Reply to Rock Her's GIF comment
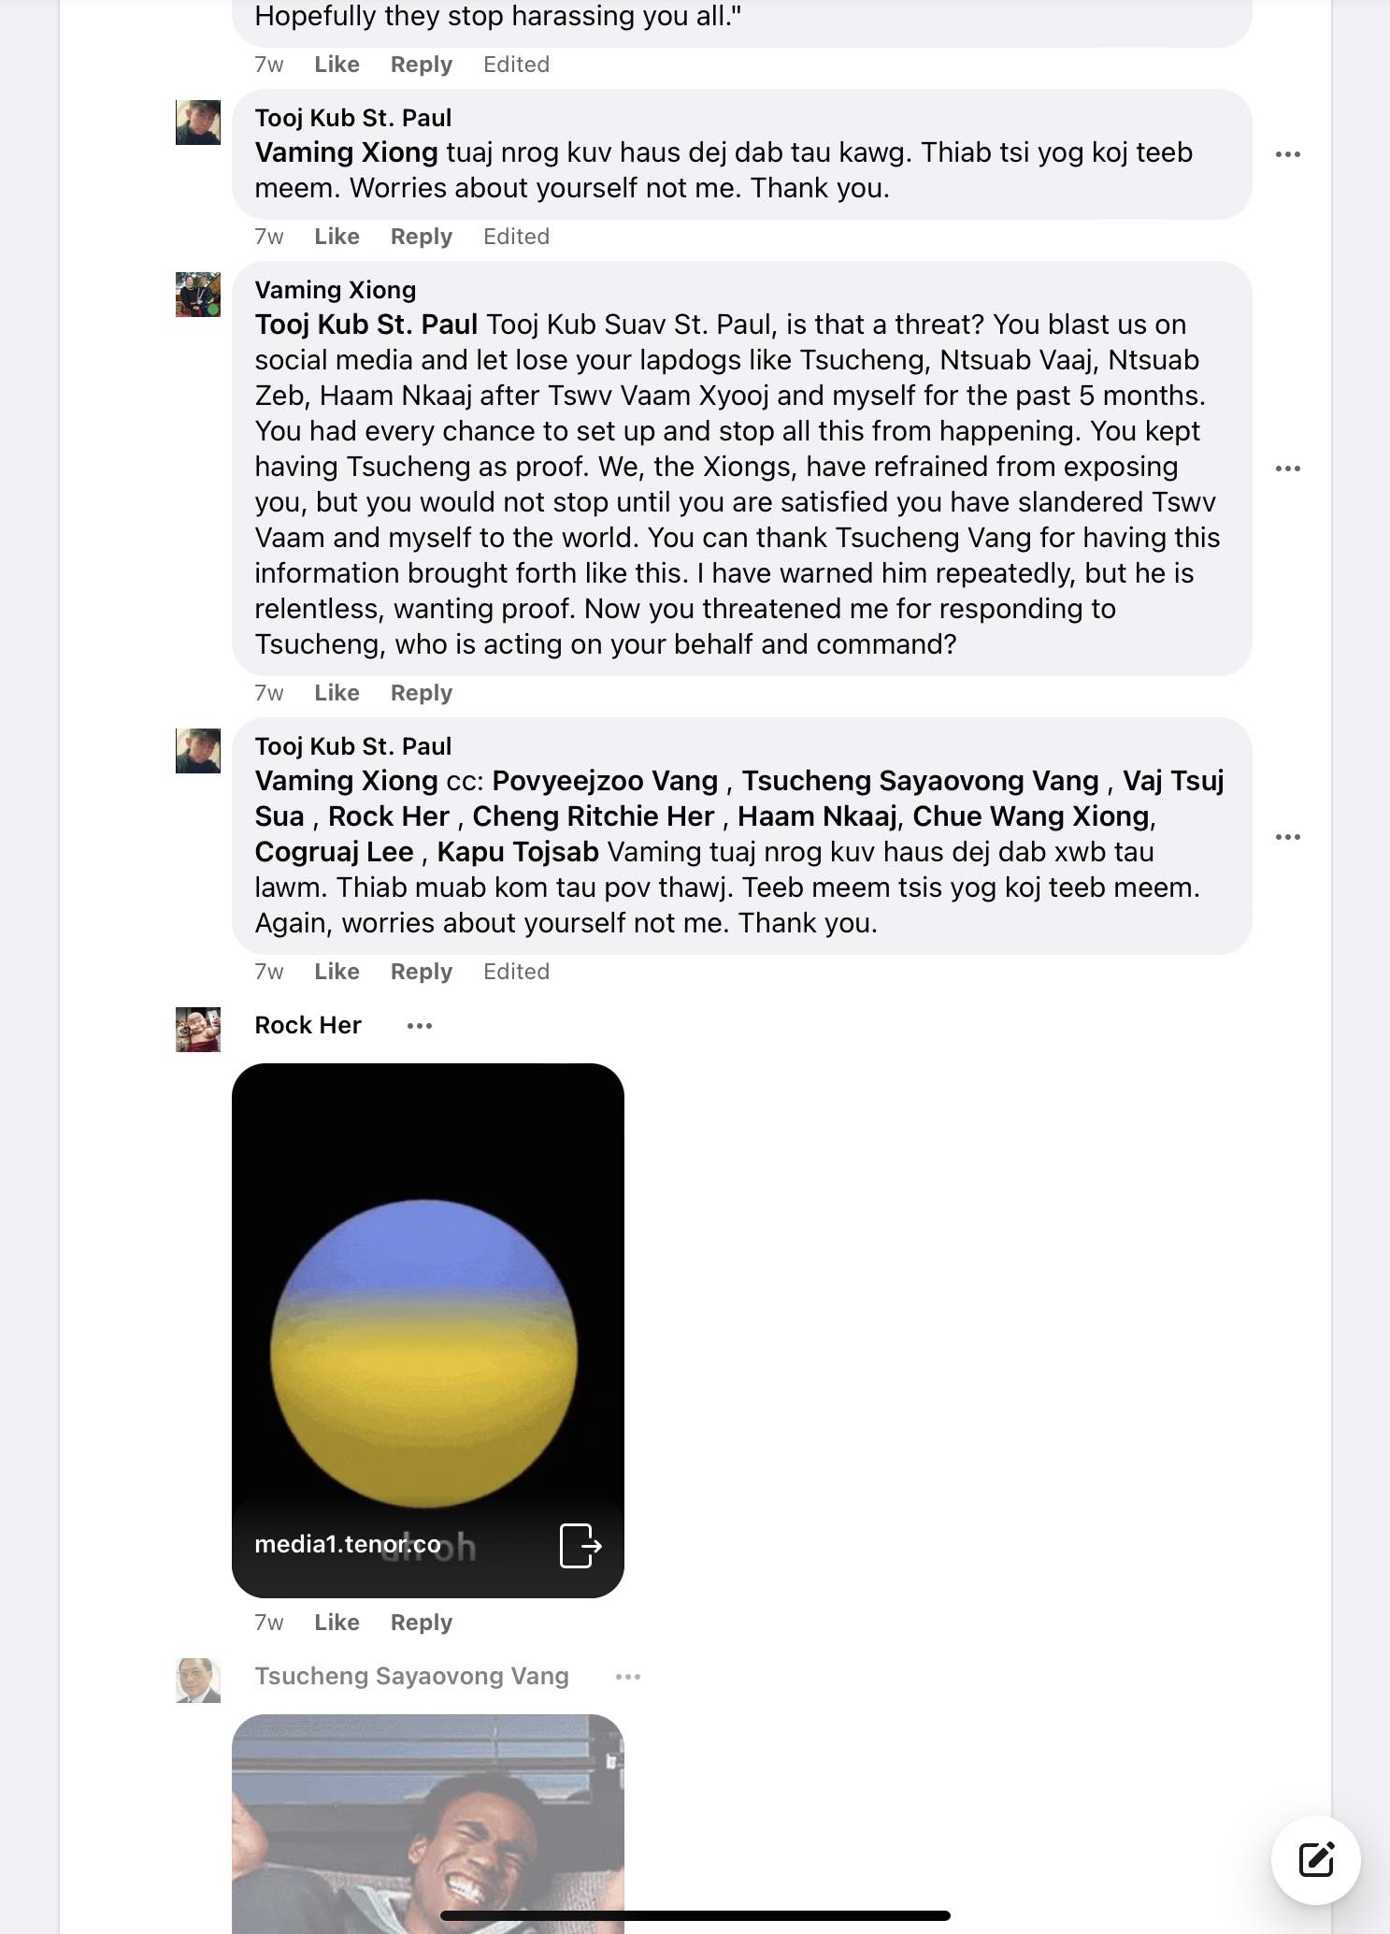 [422, 1623]
